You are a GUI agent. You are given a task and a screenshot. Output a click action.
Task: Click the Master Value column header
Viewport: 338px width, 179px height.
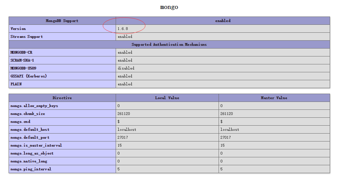[274, 98]
